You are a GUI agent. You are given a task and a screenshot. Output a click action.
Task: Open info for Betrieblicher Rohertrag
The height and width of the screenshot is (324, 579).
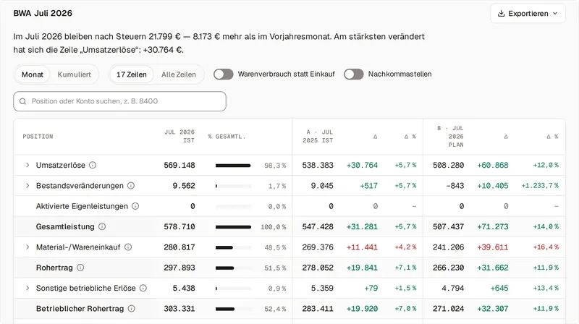(x=131, y=309)
